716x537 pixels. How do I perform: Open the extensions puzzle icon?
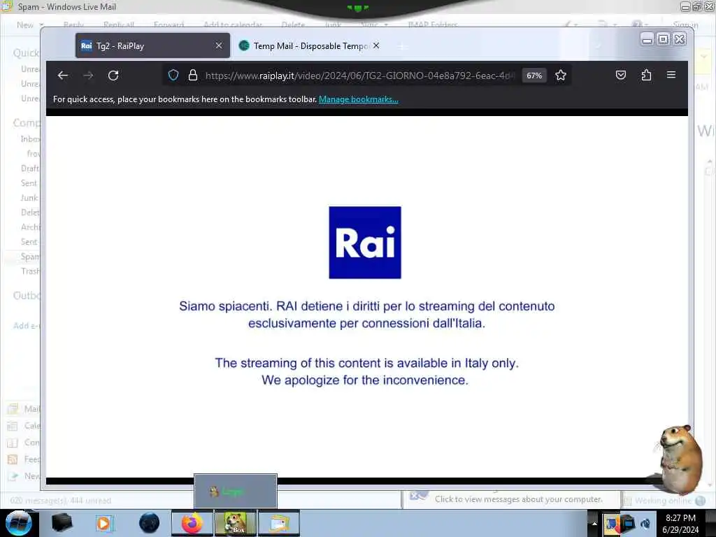tap(646, 75)
